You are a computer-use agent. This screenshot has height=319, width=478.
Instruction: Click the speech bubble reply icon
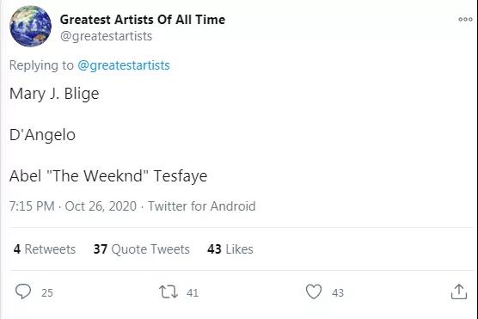click(x=23, y=291)
